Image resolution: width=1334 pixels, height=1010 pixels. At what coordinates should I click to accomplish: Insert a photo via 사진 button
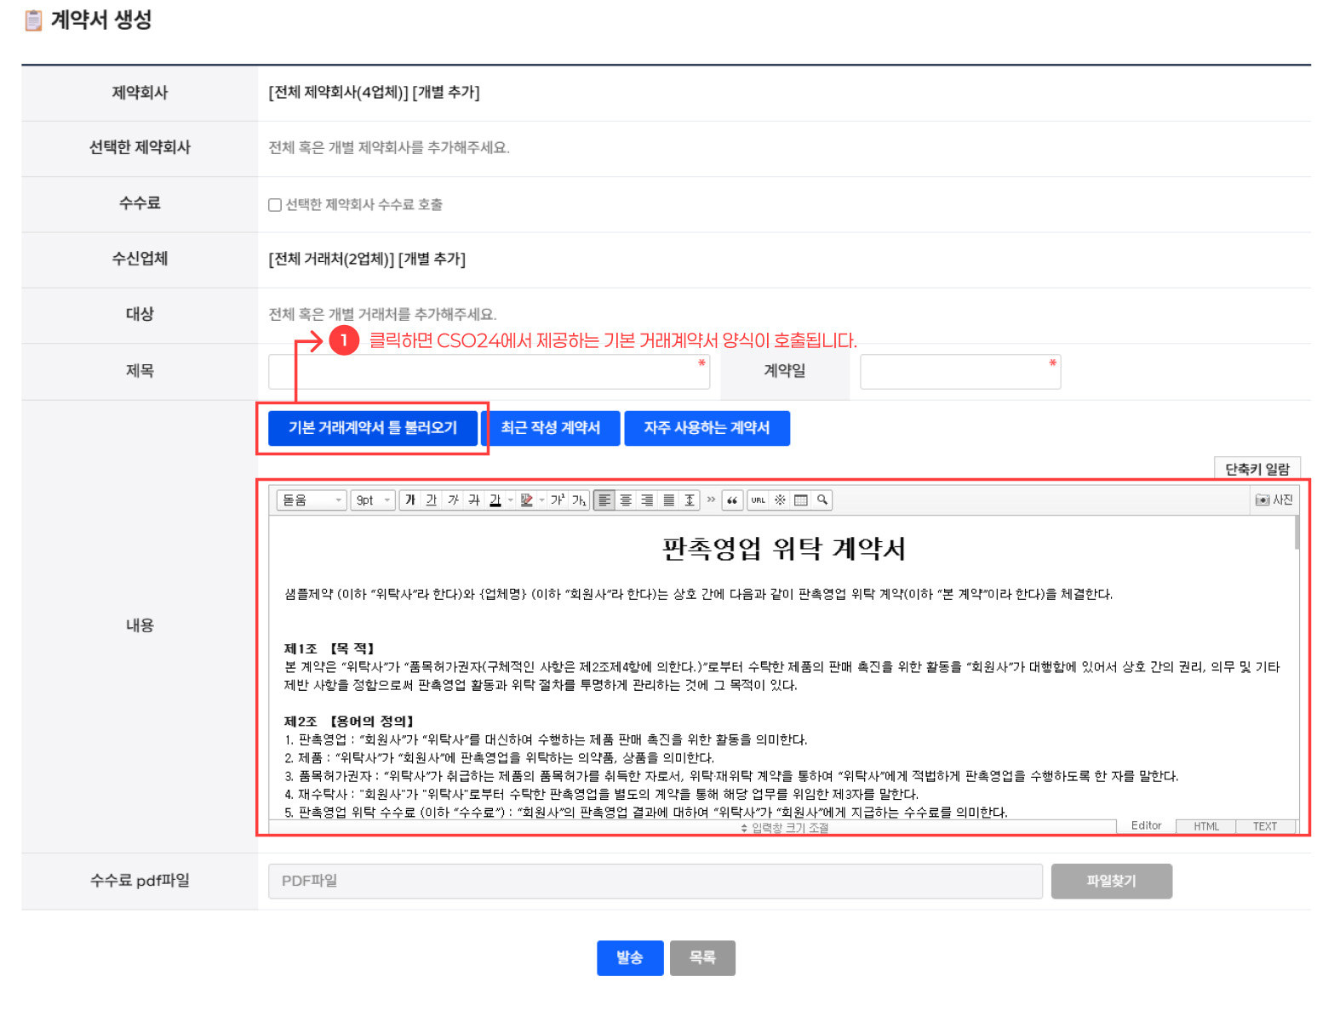(x=1274, y=500)
